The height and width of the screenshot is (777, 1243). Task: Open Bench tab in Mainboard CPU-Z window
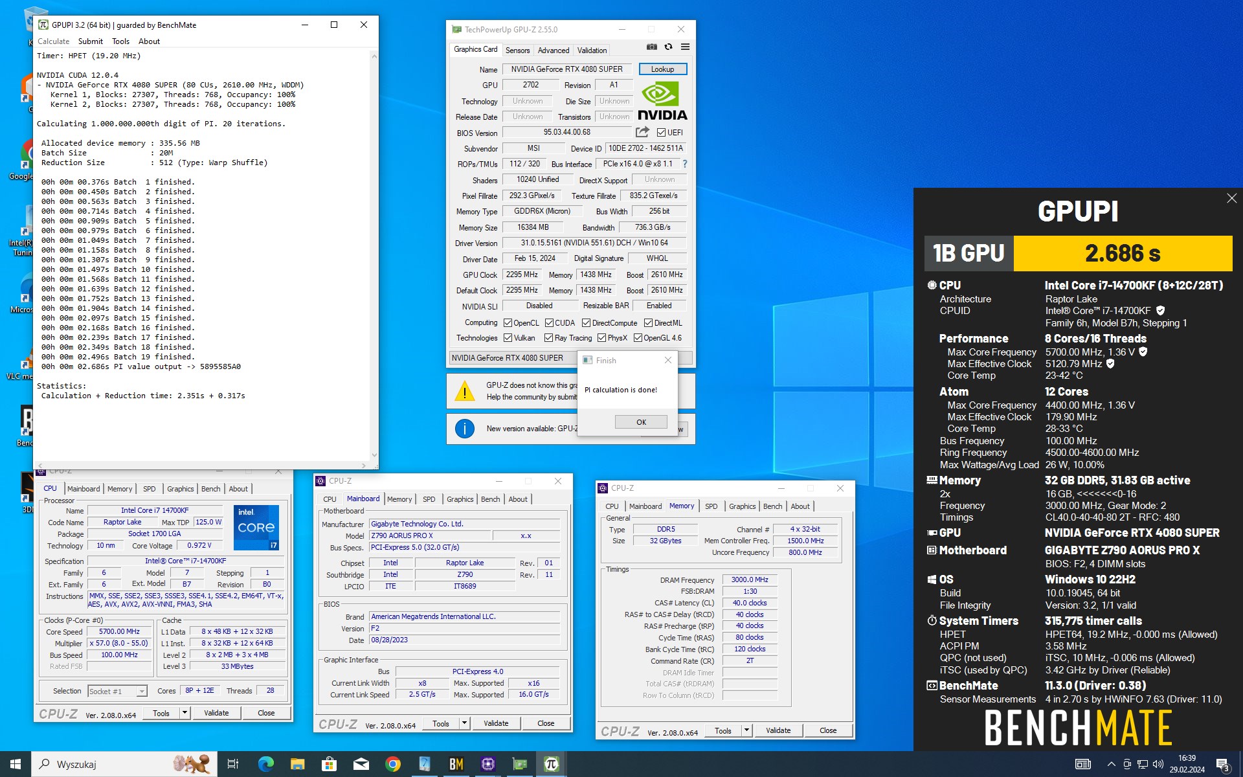[490, 499]
